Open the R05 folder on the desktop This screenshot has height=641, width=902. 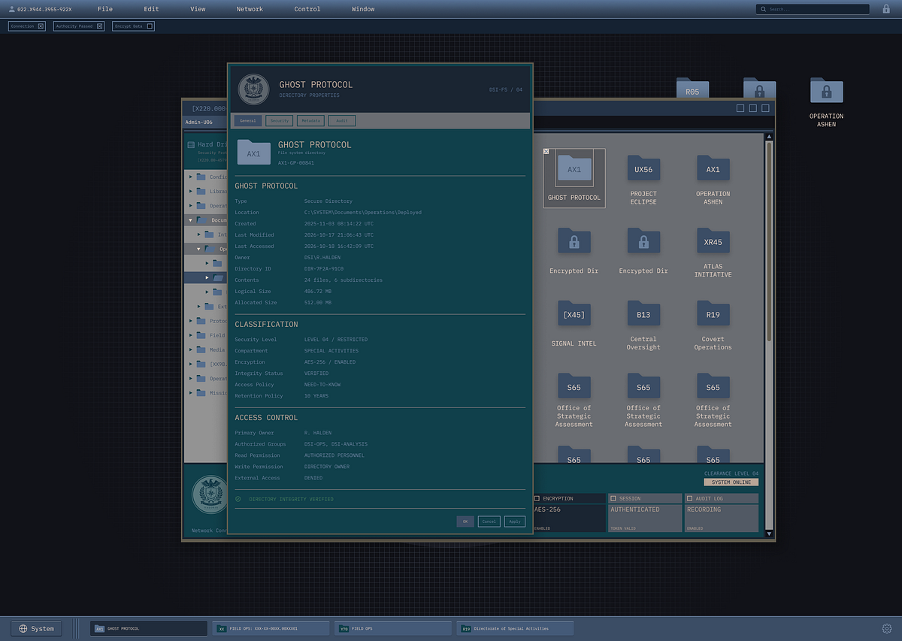coord(692,89)
